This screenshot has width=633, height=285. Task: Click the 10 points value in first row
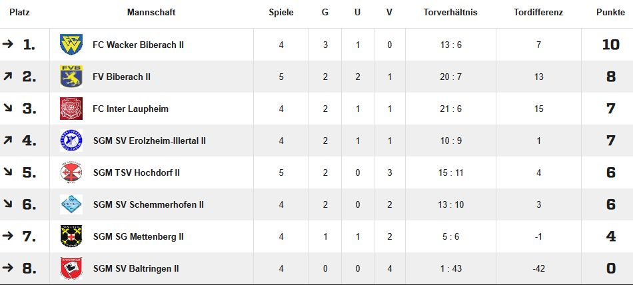point(610,45)
